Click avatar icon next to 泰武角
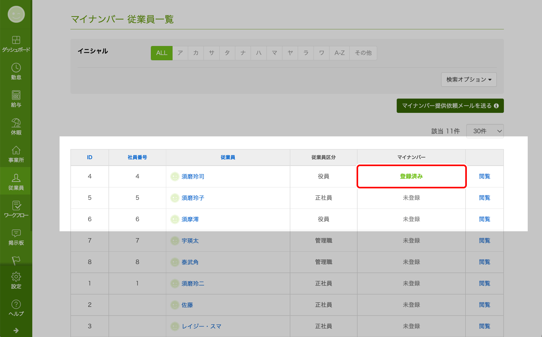542x337 pixels. tap(175, 262)
